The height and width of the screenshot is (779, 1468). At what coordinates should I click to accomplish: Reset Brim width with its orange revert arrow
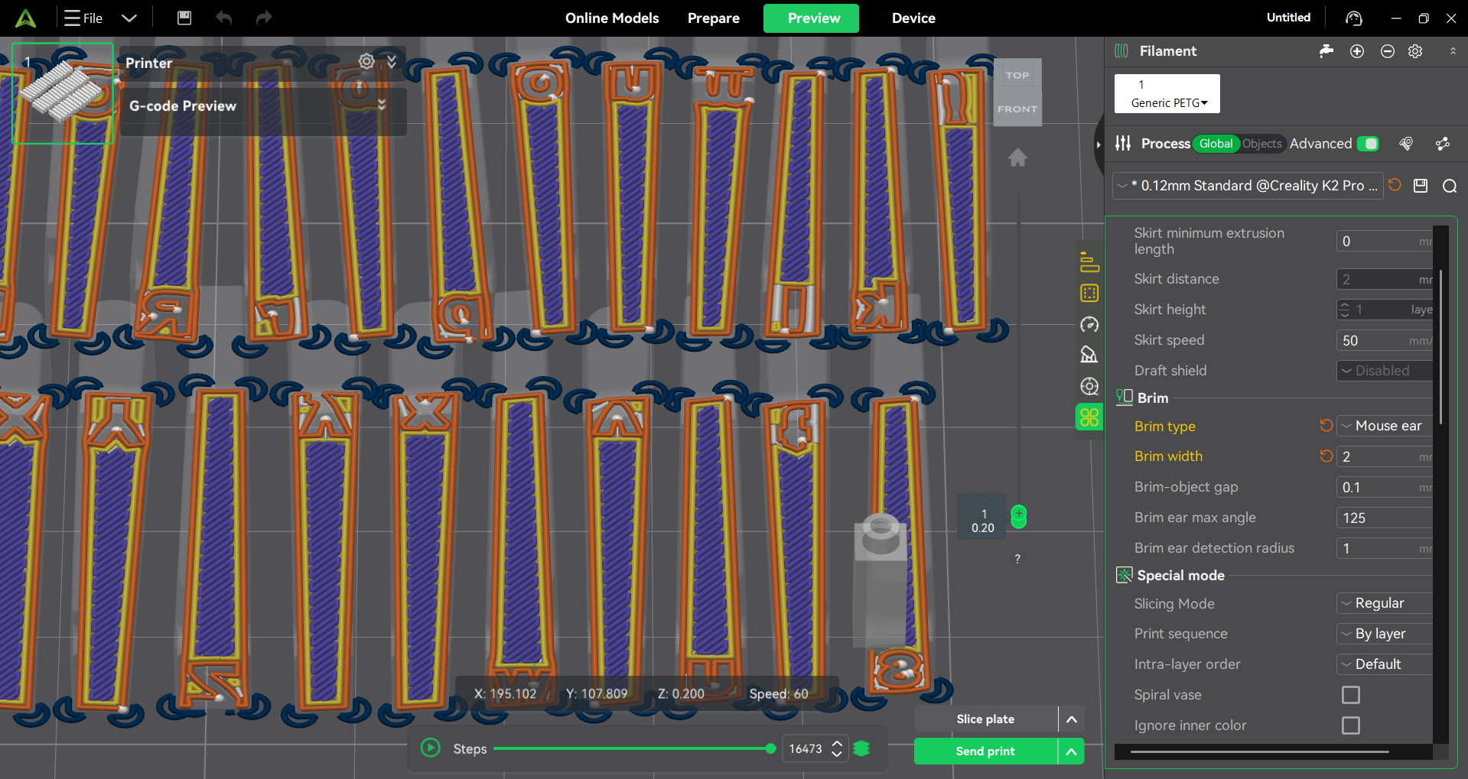click(1326, 456)
